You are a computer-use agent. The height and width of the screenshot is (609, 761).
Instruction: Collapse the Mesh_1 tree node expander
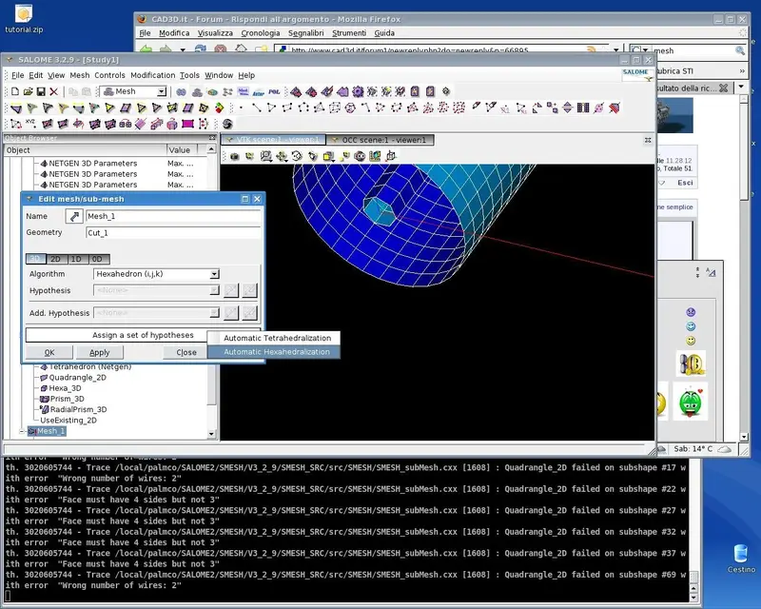coord(22,431)
